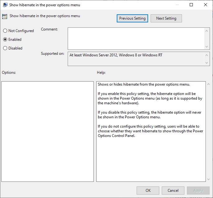This screenshot has width=213, height=198.
Task: Close the hibernate policy dialog
Action: click(x=206, y=5)
